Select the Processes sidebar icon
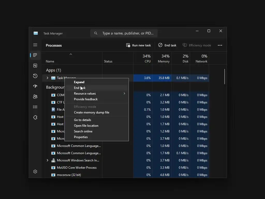265x199 pixels. pos(35,55)
